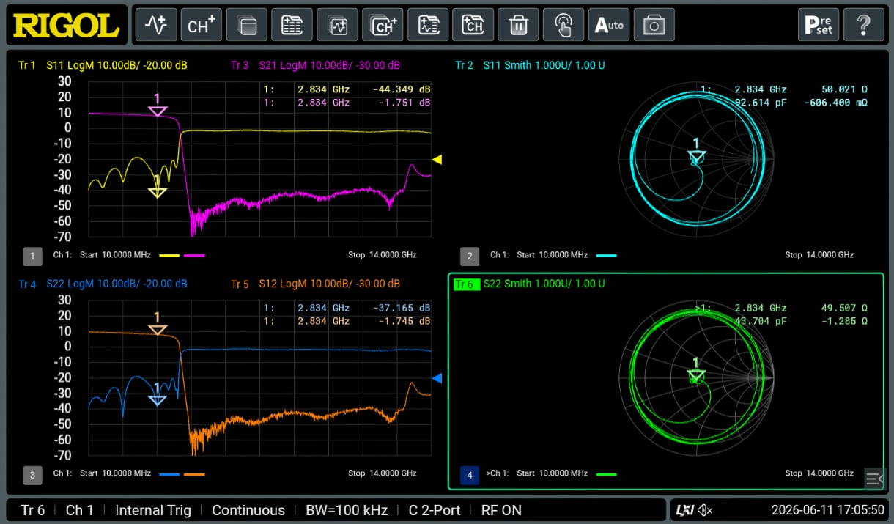This screenshot has height=524, width=894.
Task: Click the Preset button
Action: point(819,25)
